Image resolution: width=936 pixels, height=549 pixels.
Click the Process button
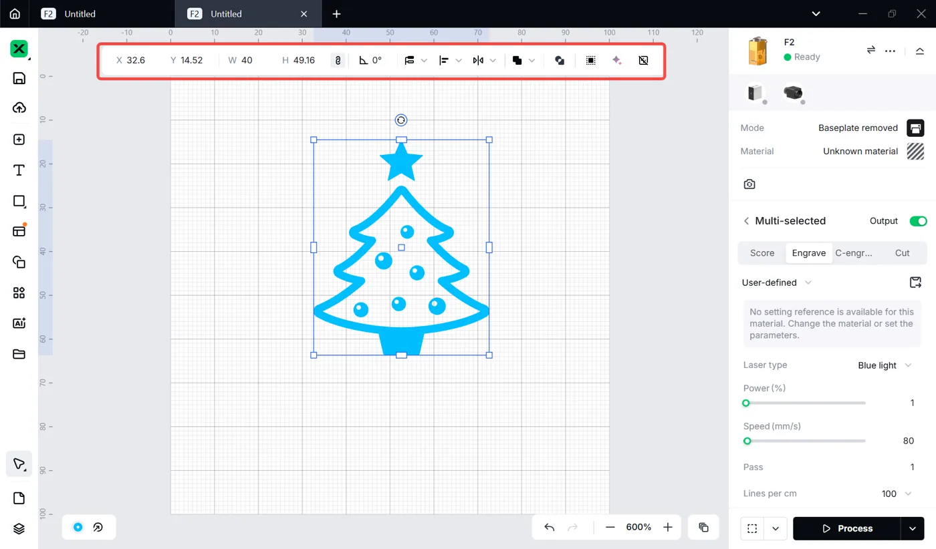point(846,528)
